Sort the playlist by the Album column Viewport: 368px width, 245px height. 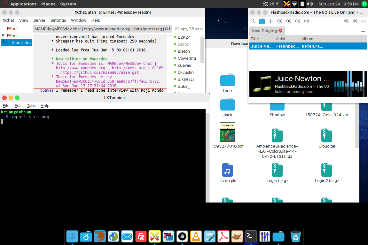307,39
